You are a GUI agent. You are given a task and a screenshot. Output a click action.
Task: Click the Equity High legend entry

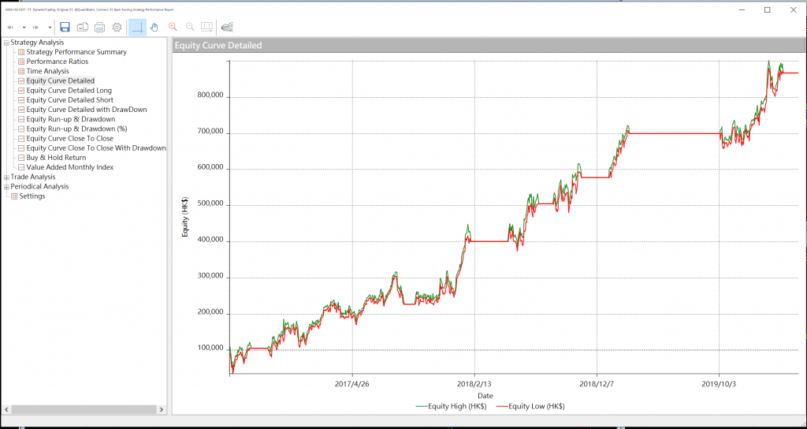pyautogui.click(x=451, y=406)
